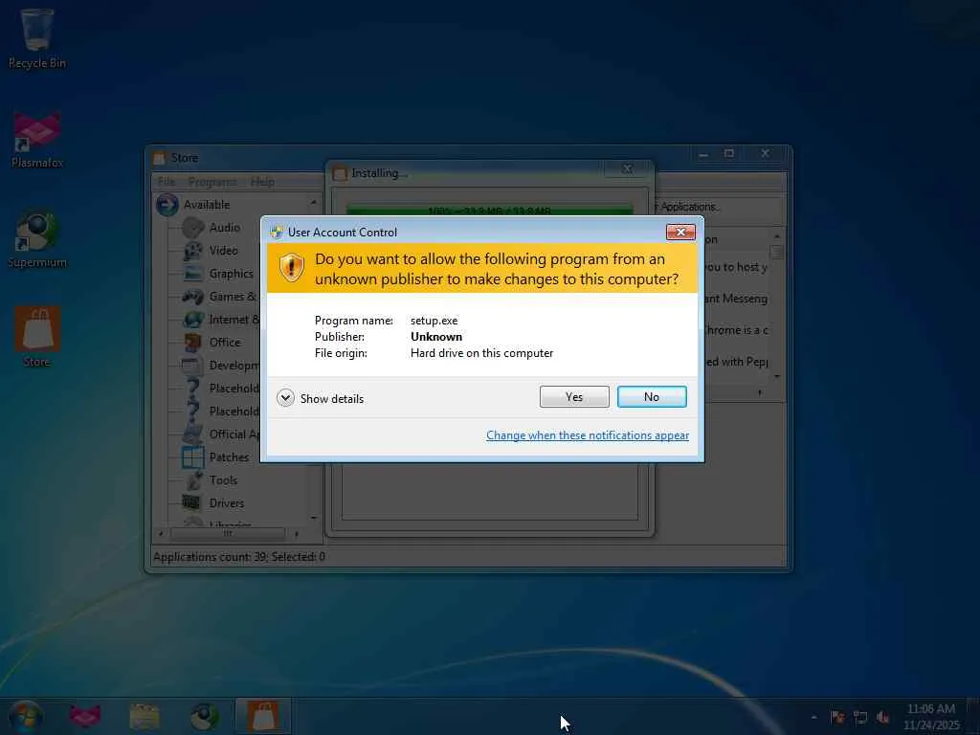
Task: Click Internet category globe icon
Action: click(192, 320)
